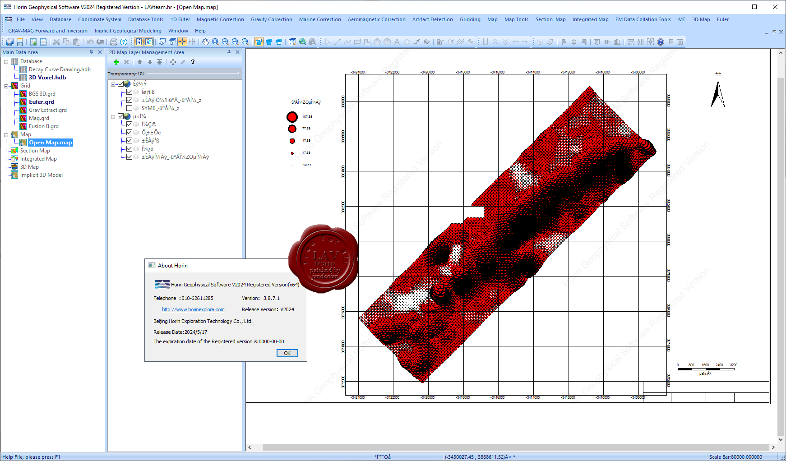Click the vertical scrollbar down arrow of map
The image size is (786, 461).
(781, 440)
